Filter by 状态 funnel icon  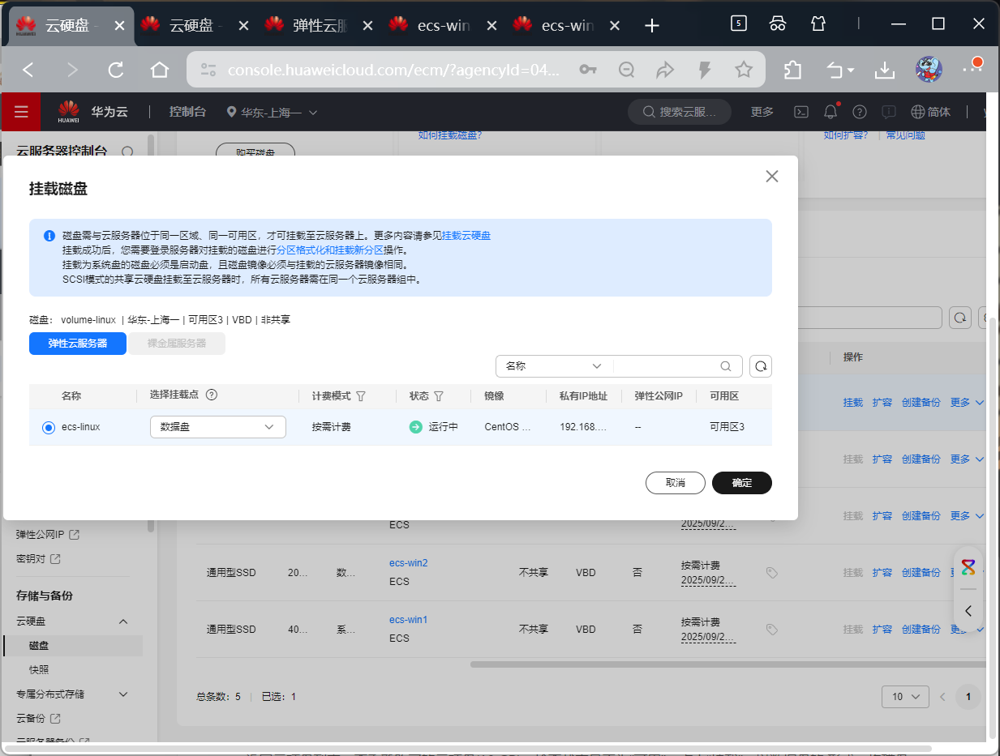coord(439,396)
